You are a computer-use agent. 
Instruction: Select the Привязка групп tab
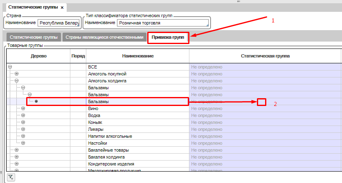(168, 37)
